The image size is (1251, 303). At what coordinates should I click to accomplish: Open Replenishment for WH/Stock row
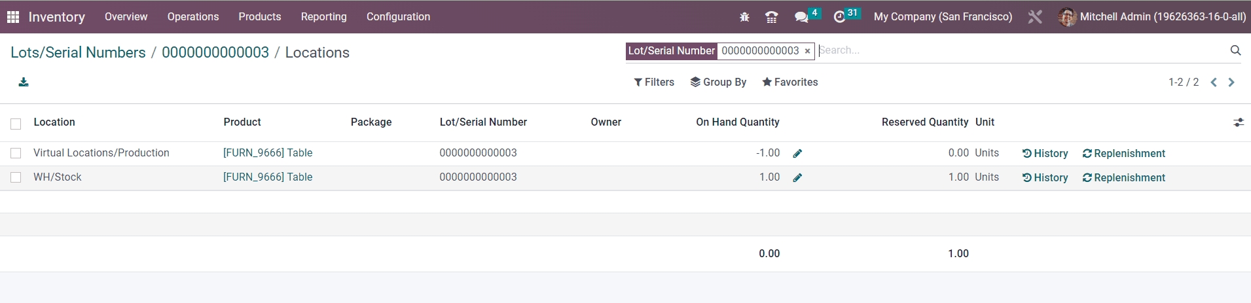[1124, 178]
